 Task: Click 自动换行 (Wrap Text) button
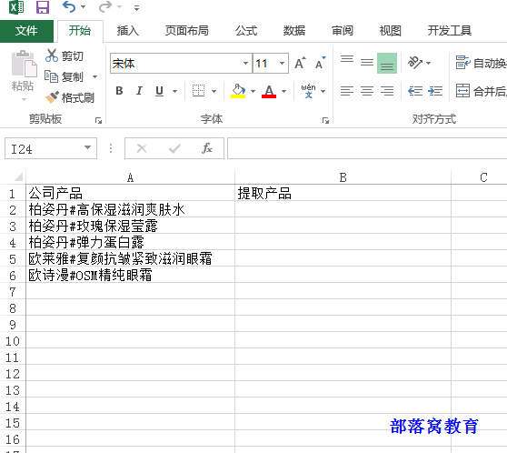[482, 63]
